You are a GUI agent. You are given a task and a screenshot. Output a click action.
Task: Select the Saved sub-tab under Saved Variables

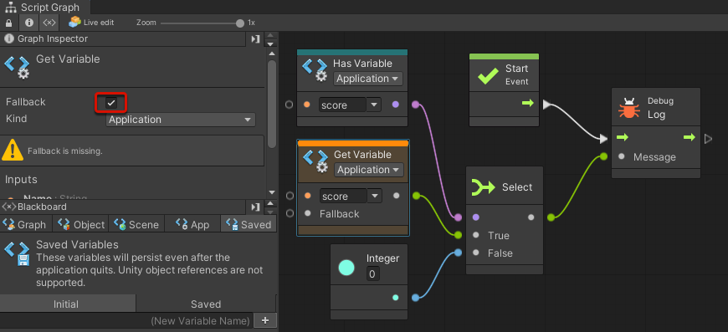click(206, 304)
